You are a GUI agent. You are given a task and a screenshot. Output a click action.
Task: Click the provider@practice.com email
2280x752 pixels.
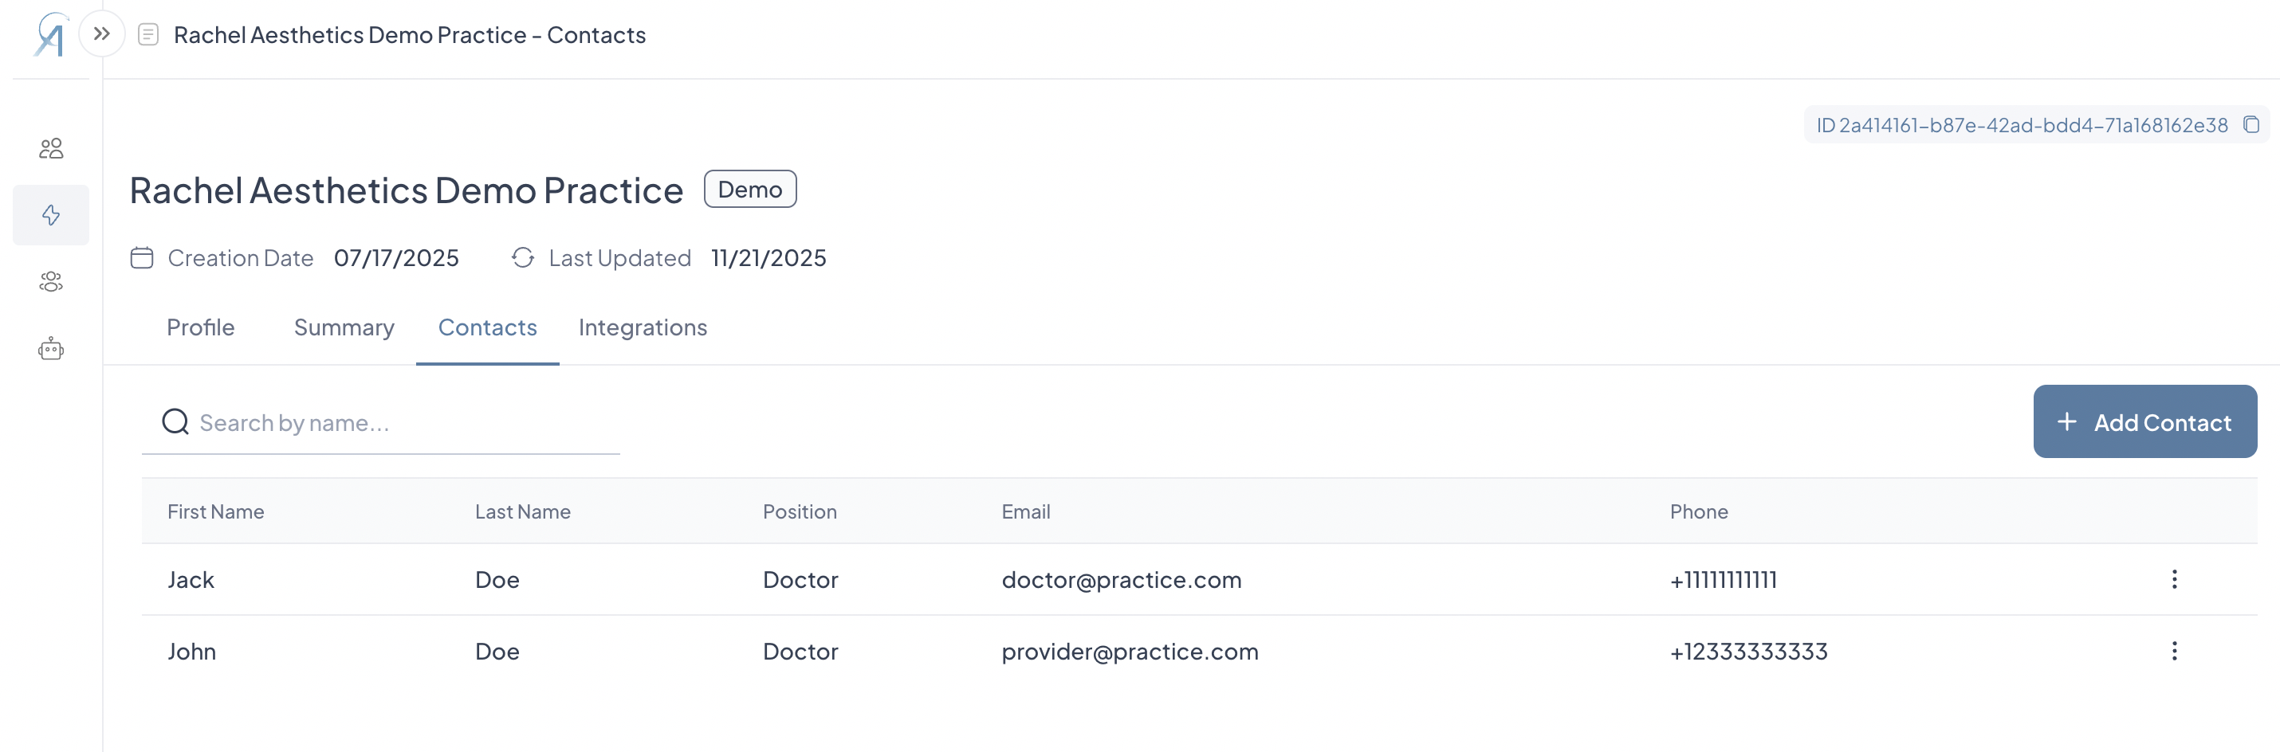(1130, 651)
